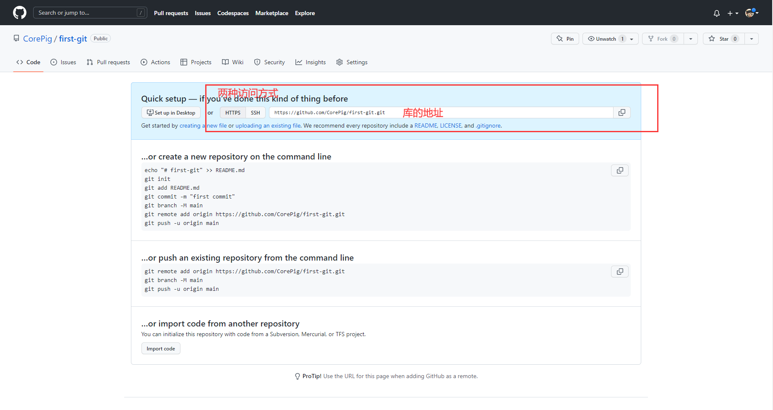773x410 pixels.
Task: Expand the Unwatch notification options arrow
Action: coord(632,39)
